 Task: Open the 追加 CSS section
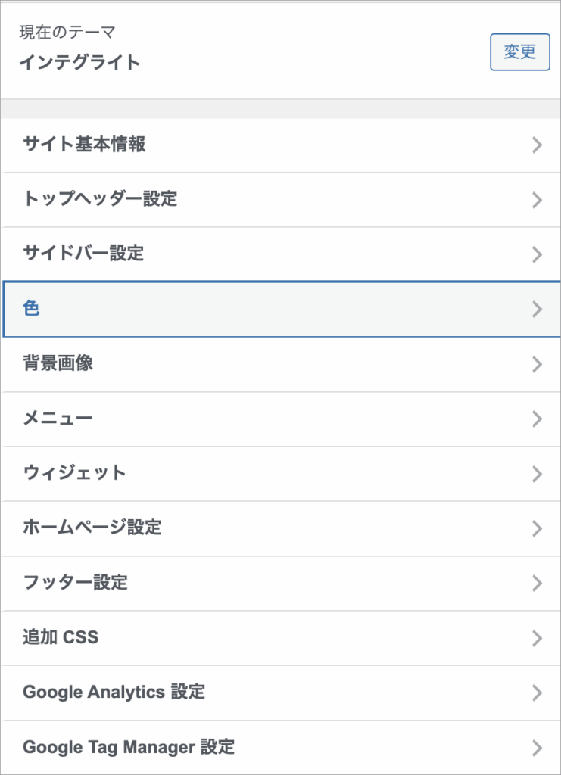pos(61,637)
